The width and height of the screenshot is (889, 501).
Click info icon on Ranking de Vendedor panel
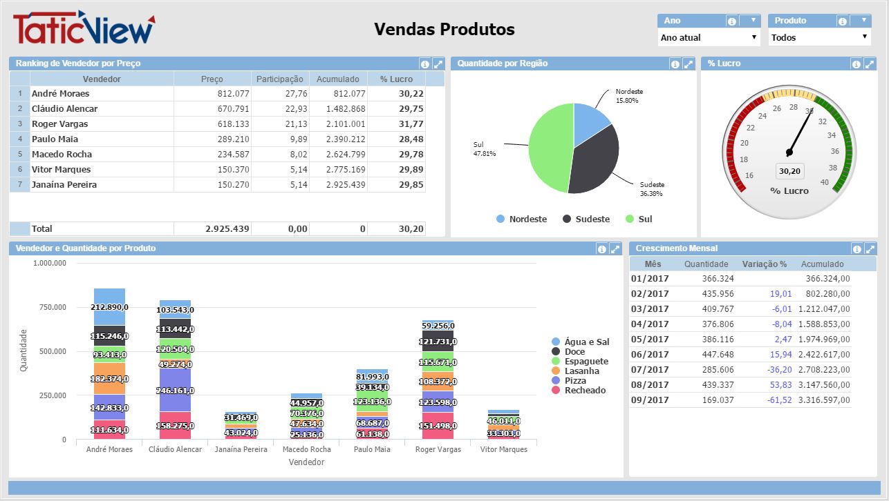424,63
